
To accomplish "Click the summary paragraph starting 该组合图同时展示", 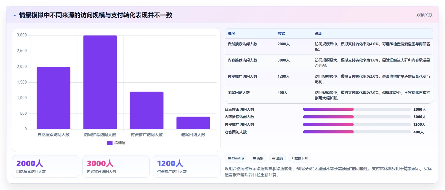I will coord(328,172).
